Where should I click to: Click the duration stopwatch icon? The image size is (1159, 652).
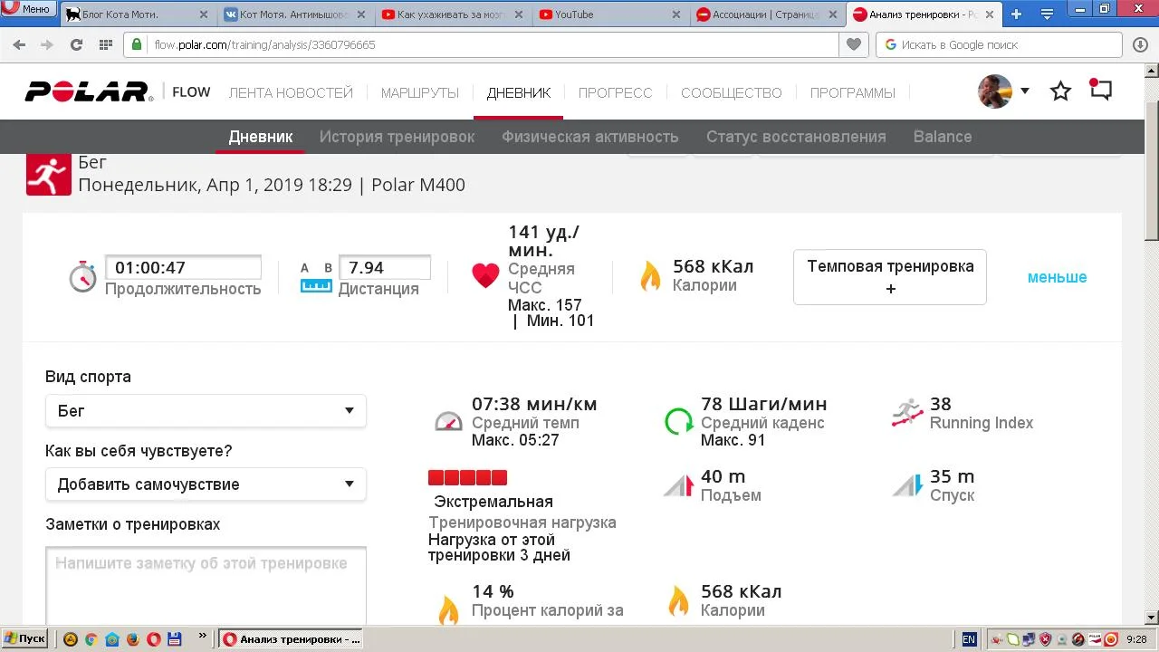pyautogui.click(x=82, y=276)
